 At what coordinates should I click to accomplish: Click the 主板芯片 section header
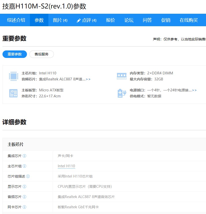pos(15,144)
